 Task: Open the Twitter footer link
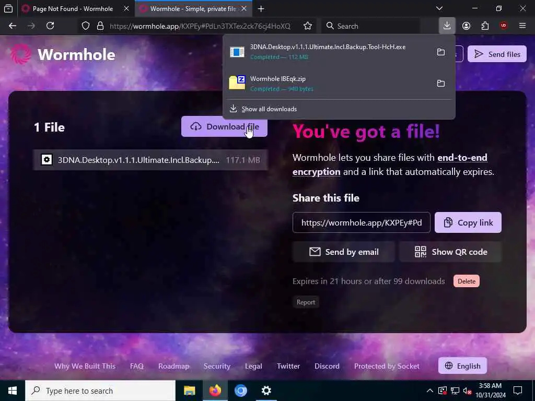pos(288,366)
